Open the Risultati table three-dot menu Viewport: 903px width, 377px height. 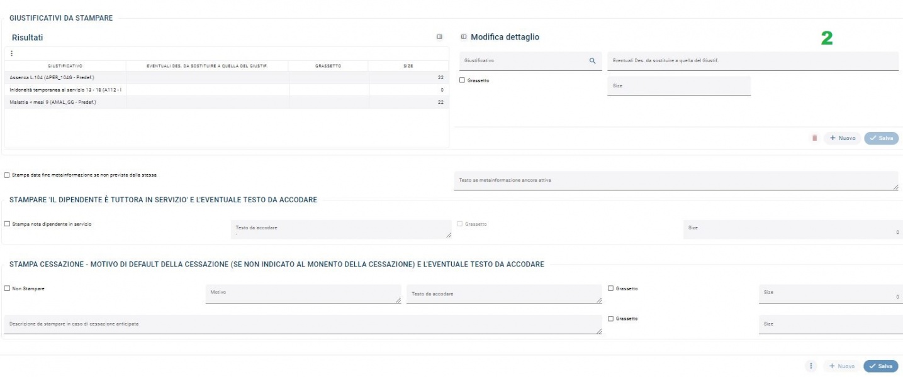(x=12, y=53)
